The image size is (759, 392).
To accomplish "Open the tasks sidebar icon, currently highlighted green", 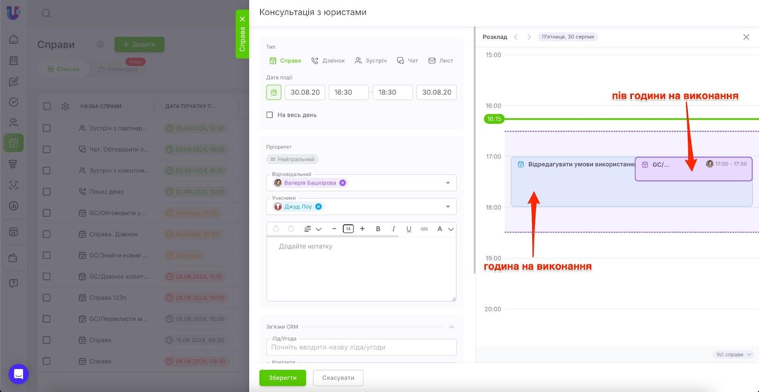I will pyautogui.click(x=14, y=143).
